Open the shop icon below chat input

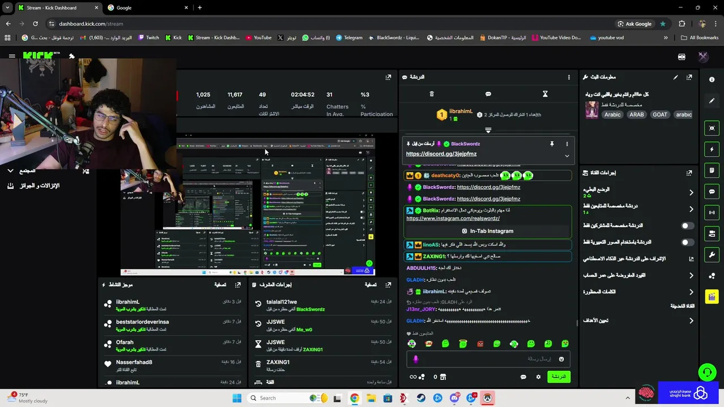tap(443, 377)
